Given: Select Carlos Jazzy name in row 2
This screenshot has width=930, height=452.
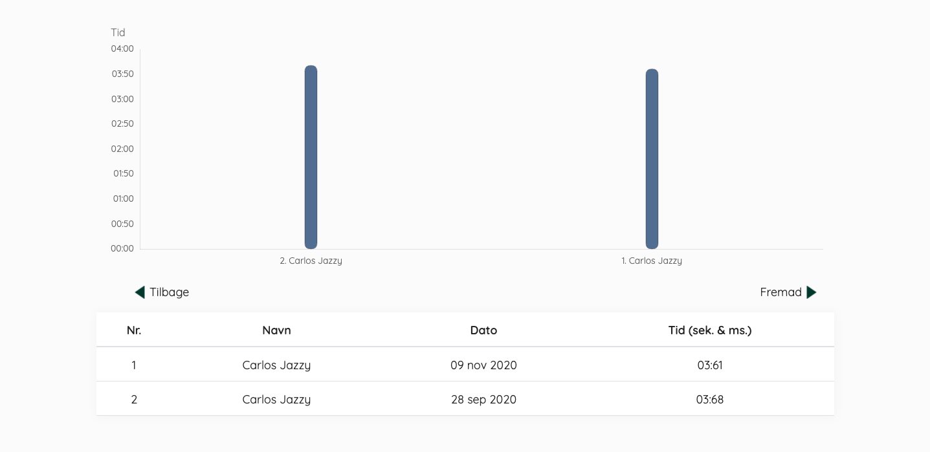Looking at the screenshot, I should click(276, 400).
